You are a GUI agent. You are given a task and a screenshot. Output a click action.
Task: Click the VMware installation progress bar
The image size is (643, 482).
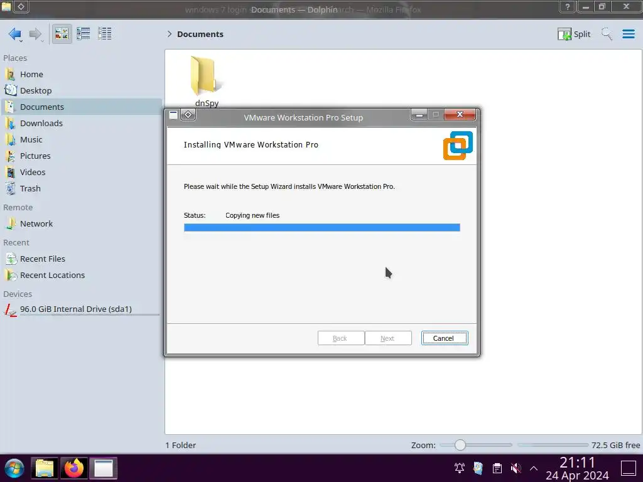point(322,227)
